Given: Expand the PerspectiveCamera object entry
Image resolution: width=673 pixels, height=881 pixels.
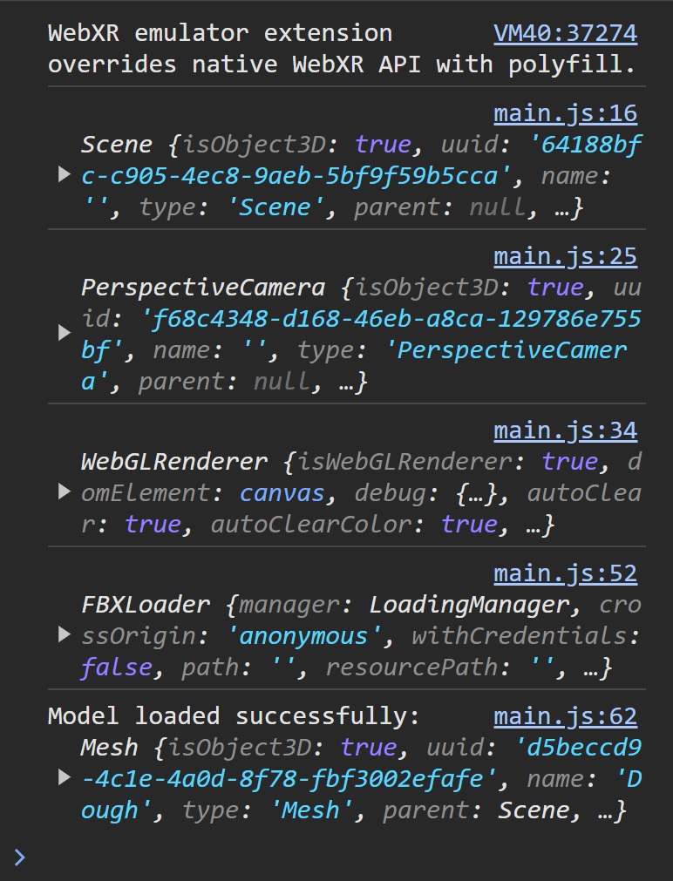Looking at the screenshot, I should [x=65, y=334].
